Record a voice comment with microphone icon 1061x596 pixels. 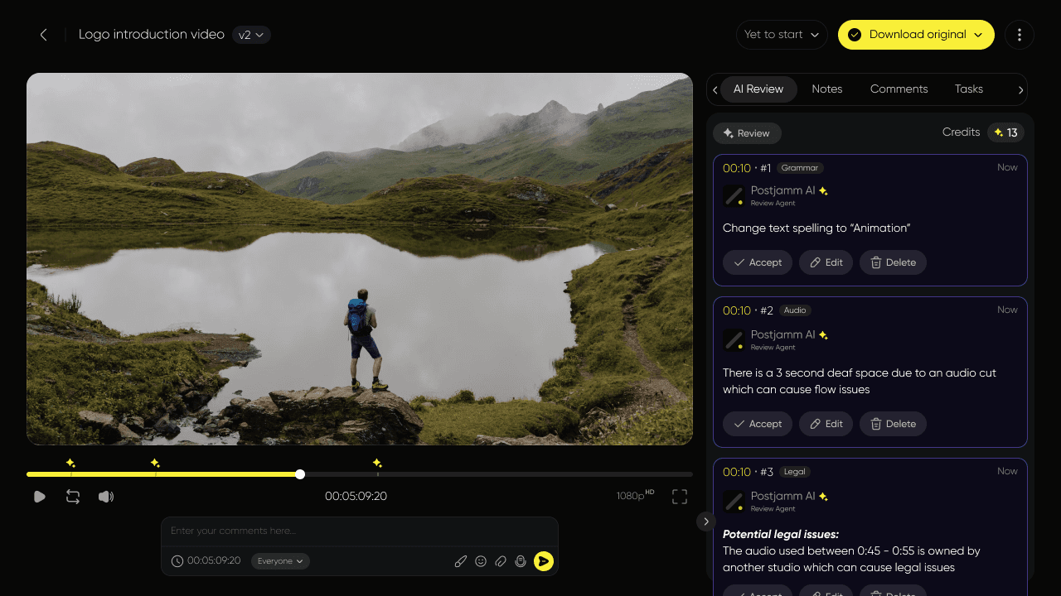[x=521, y=561]
